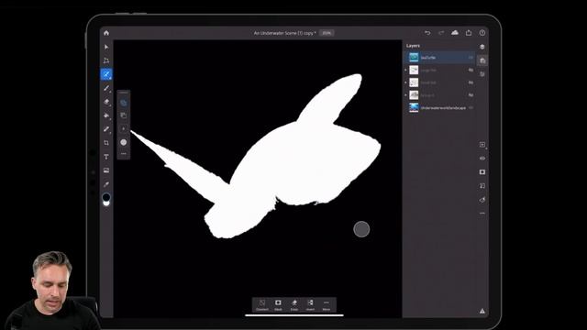Select the active Quick Selection tool
The image size is (587, 330).
click(x=106, y=74)
